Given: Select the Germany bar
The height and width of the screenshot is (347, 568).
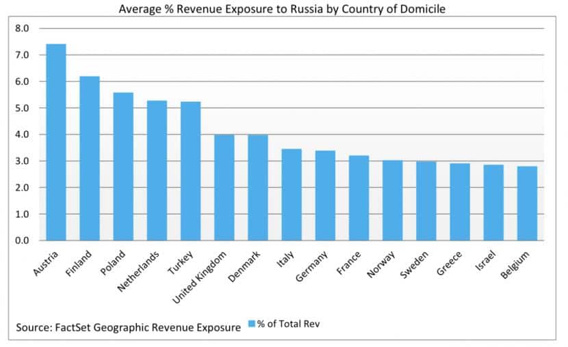Looking at the screenshot, I should tap(325, 196).
